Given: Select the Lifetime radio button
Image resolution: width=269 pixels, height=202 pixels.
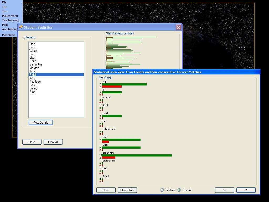Looking at the screenshot, I should [162, 190].
